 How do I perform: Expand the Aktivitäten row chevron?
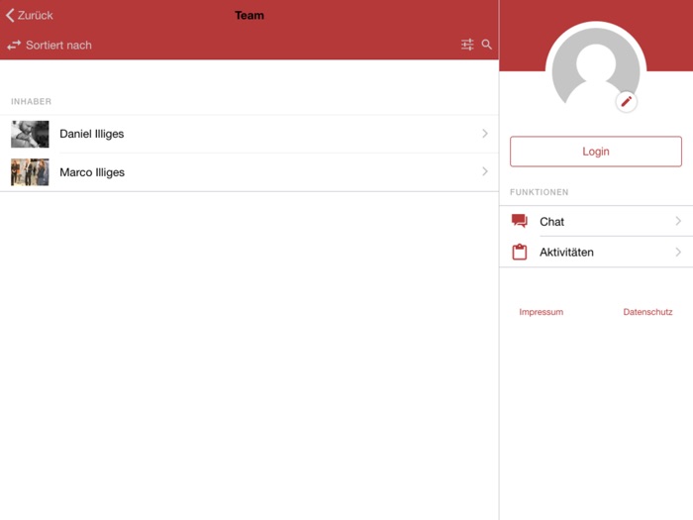678,252
